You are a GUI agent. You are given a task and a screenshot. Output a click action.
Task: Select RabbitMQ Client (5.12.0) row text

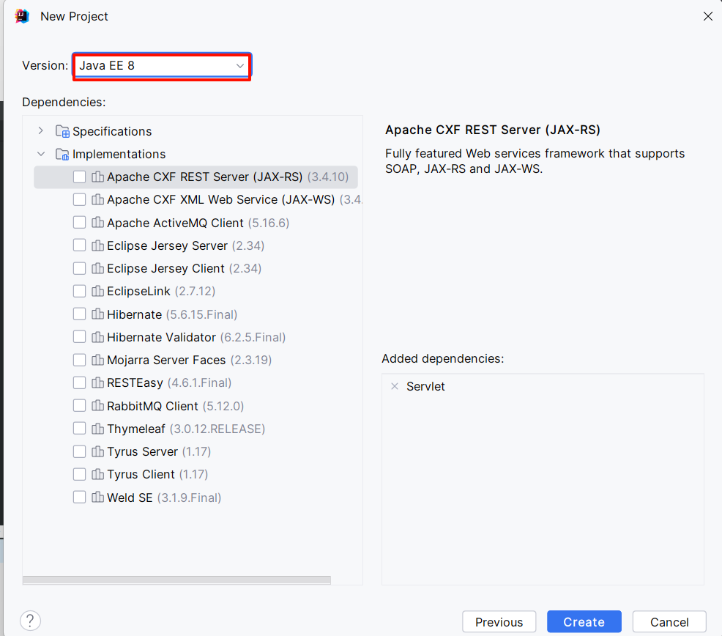[176, 406]
